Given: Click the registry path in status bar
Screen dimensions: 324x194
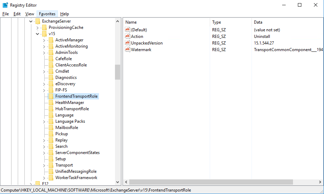Looking at the screenshot, I should (96, 190).
